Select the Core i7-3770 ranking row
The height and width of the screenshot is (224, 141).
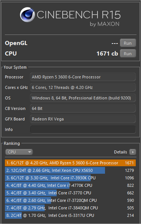(x=70, y=193)
